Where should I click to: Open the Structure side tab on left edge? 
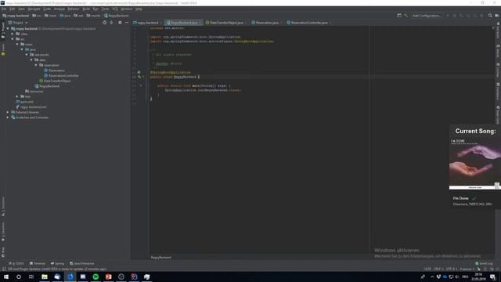click(3, 207)
